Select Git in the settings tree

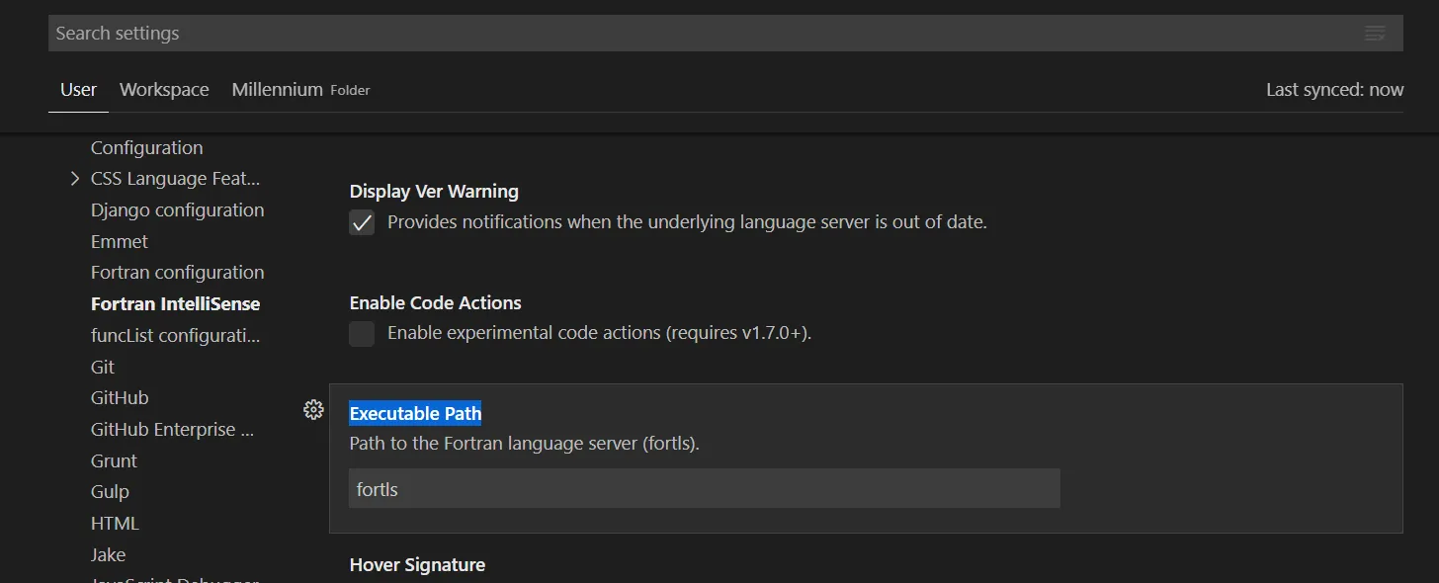pyautogui.click(x=103, y=367)
